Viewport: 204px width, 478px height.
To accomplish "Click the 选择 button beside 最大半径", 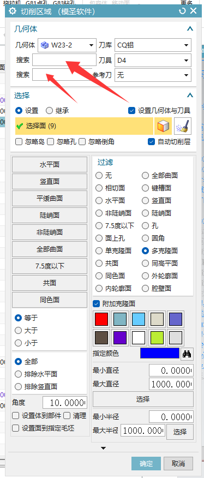I will 180,432.
